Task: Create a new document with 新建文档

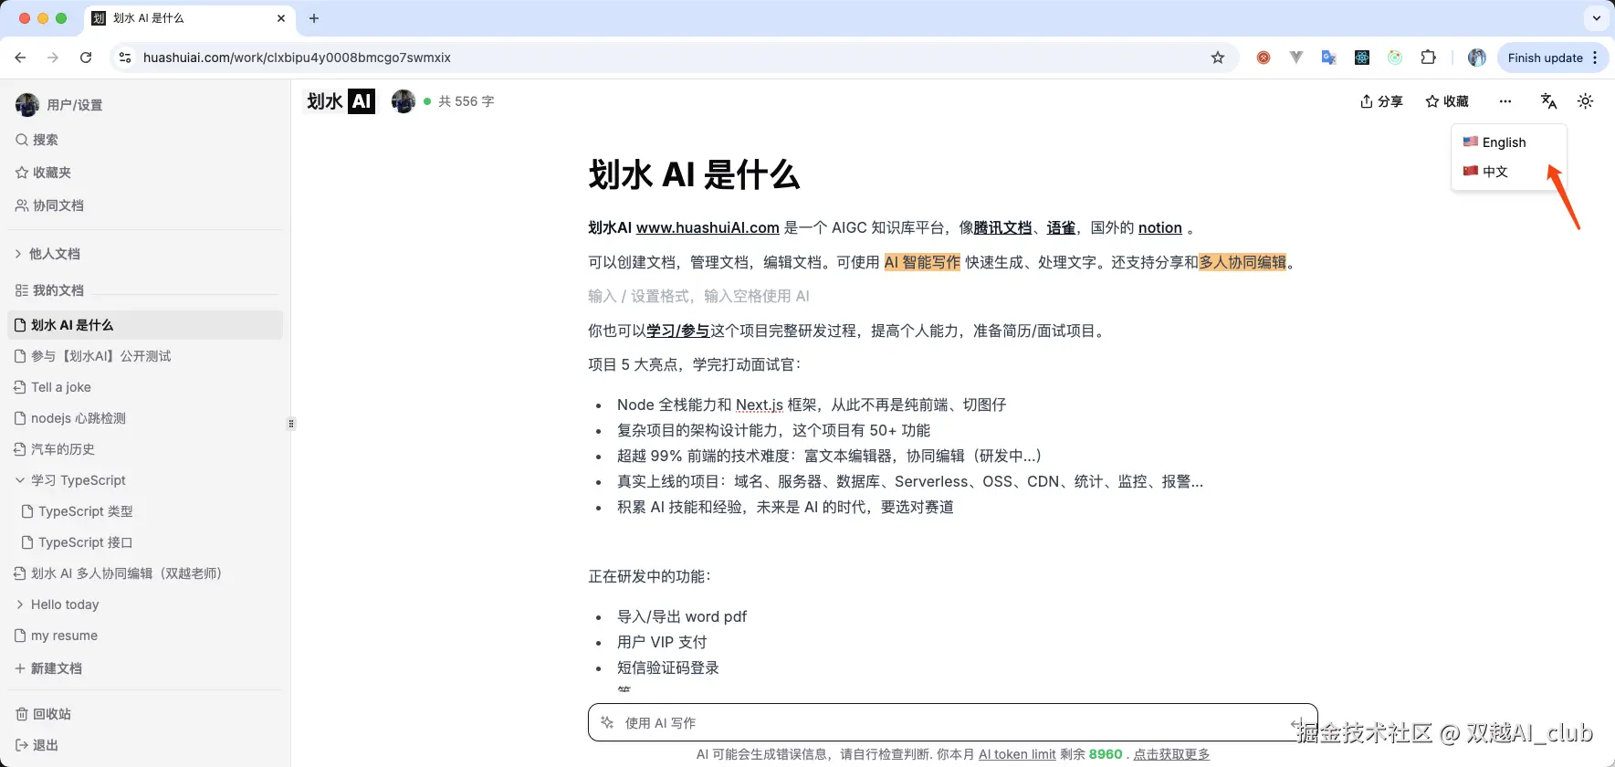Action: [x=47, y=668]
